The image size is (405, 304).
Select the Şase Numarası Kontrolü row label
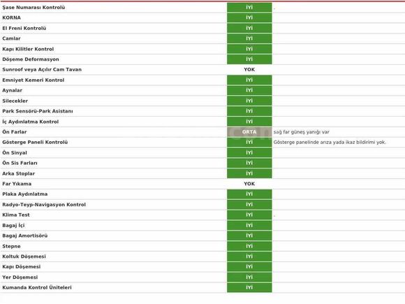pyautogui.click(x=34, y=8)
